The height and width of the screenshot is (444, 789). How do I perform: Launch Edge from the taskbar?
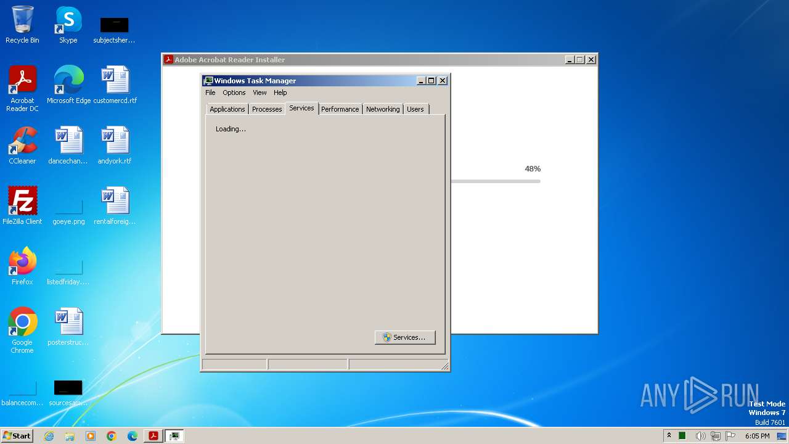click(133, 436)
